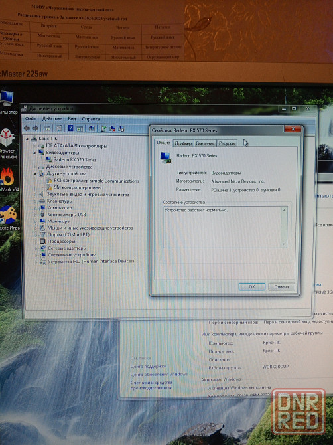333x445 pixels.
Task: Expand the Дисковые устройства node
Action: pos(35,167)
